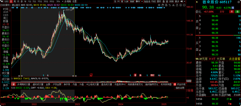Select the 季 quarterly period
Viewport: 241px width, 106px height.
(22, 2)
